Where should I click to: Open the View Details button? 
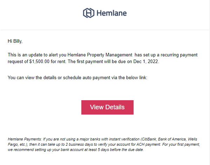[107, 107]
